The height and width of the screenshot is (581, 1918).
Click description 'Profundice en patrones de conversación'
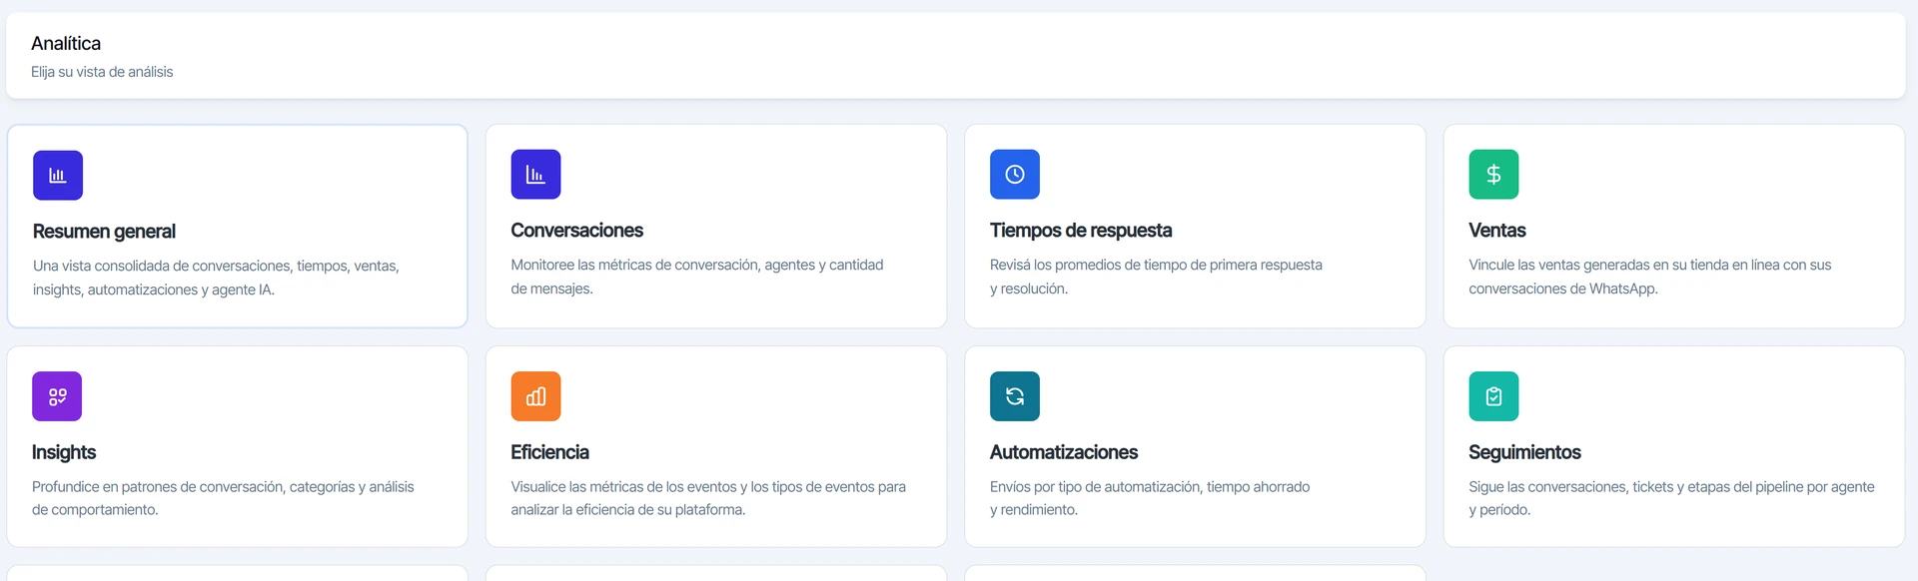(x=223, y=498)
